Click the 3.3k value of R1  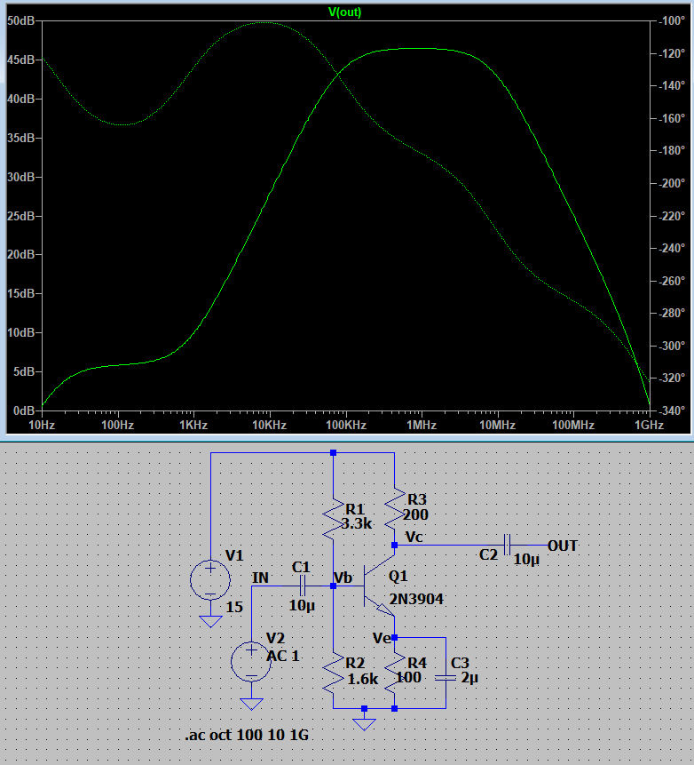tap(357, 524)
